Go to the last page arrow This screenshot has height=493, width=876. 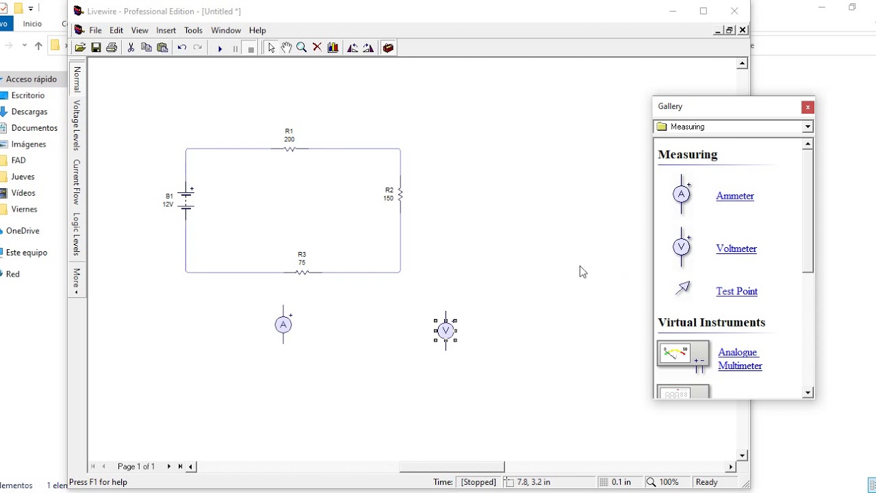[x=180, y=466]
